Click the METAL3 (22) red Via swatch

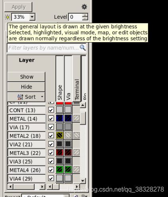tap(68, 152)
